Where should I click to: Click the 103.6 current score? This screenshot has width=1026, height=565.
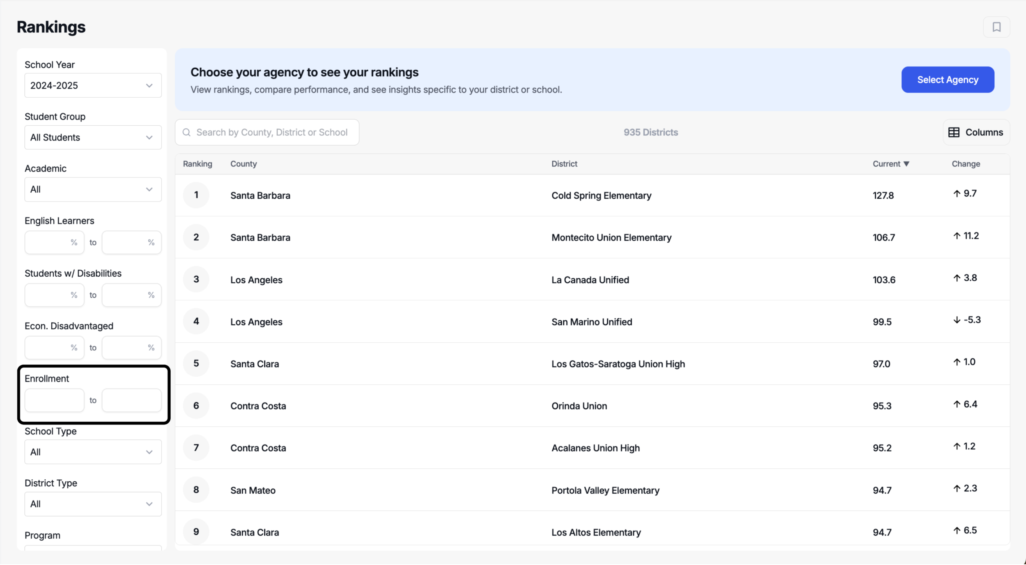click(x=884, y=280)
